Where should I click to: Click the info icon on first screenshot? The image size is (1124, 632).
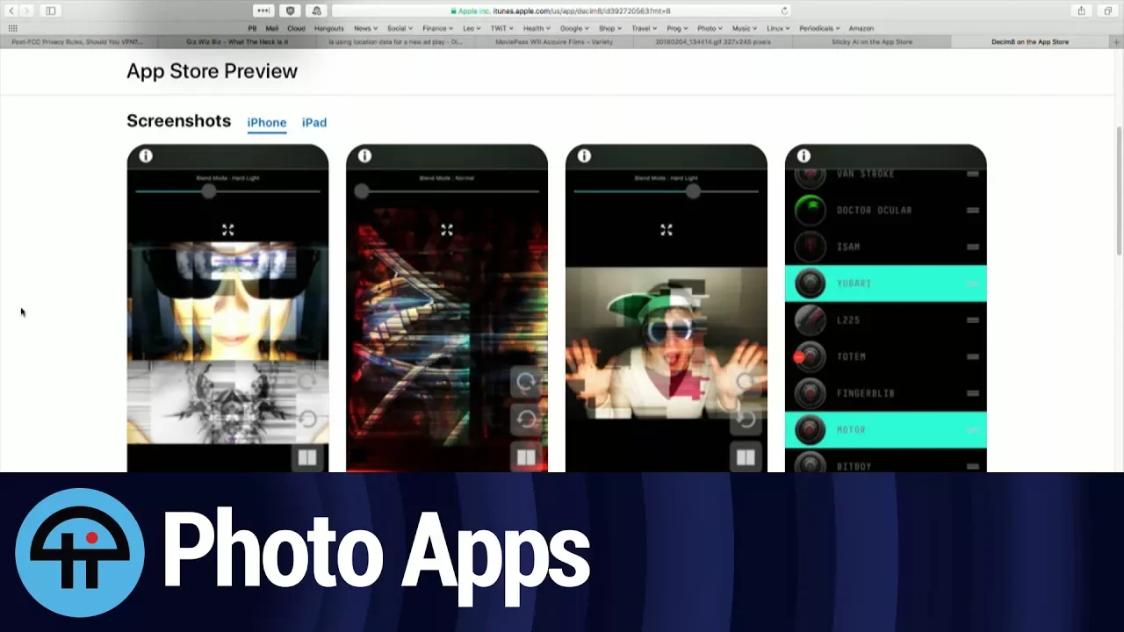(146, 155)
